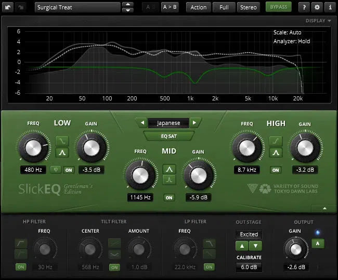Click the LOW band phase icon
The image size is (338, 280).
point(56,170)
